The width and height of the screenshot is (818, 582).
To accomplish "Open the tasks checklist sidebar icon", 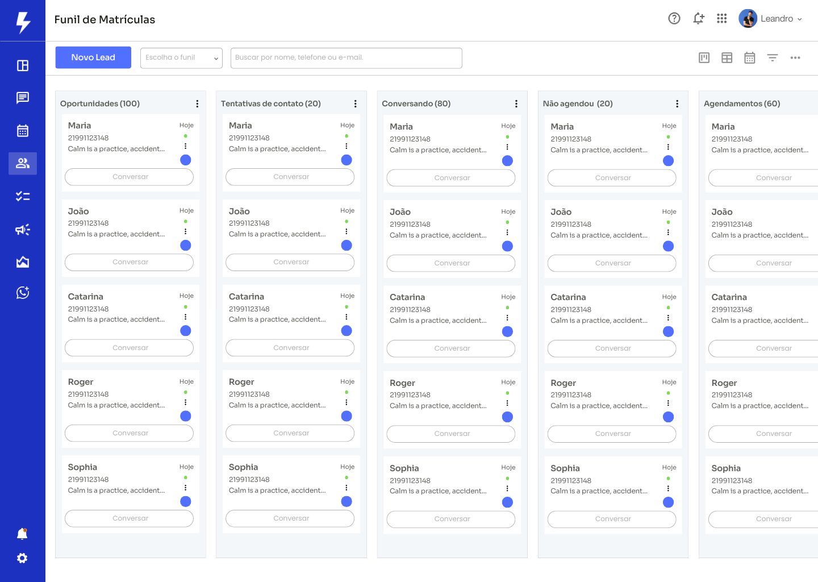I will click(23, 197).
